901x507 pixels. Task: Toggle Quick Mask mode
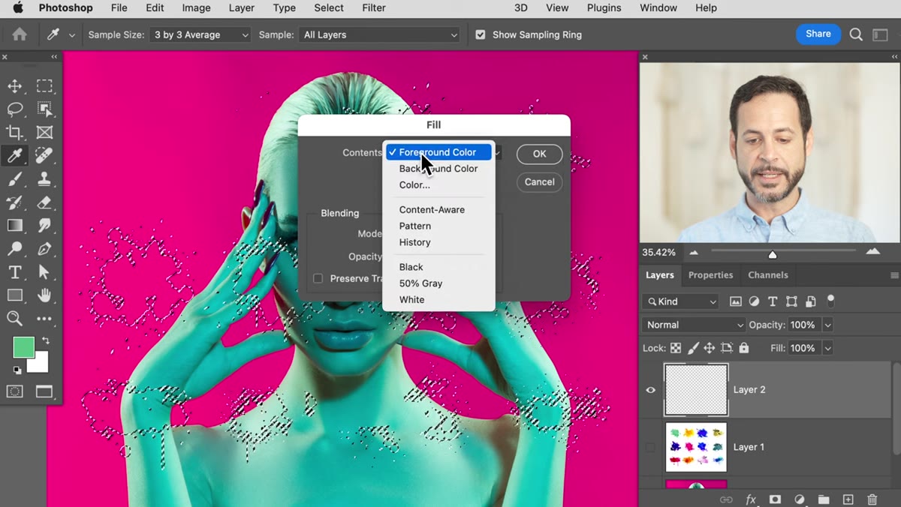pos(14,391)
